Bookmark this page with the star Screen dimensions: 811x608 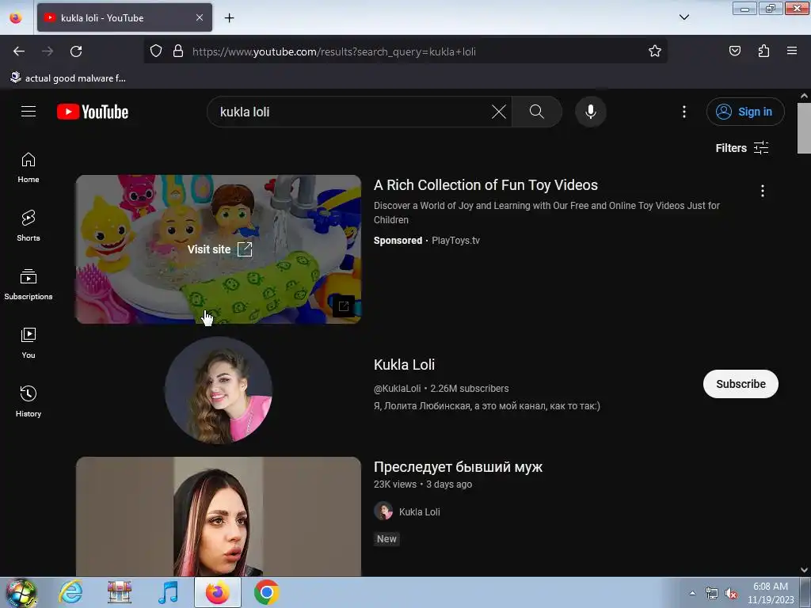click(x=655, y=51)
